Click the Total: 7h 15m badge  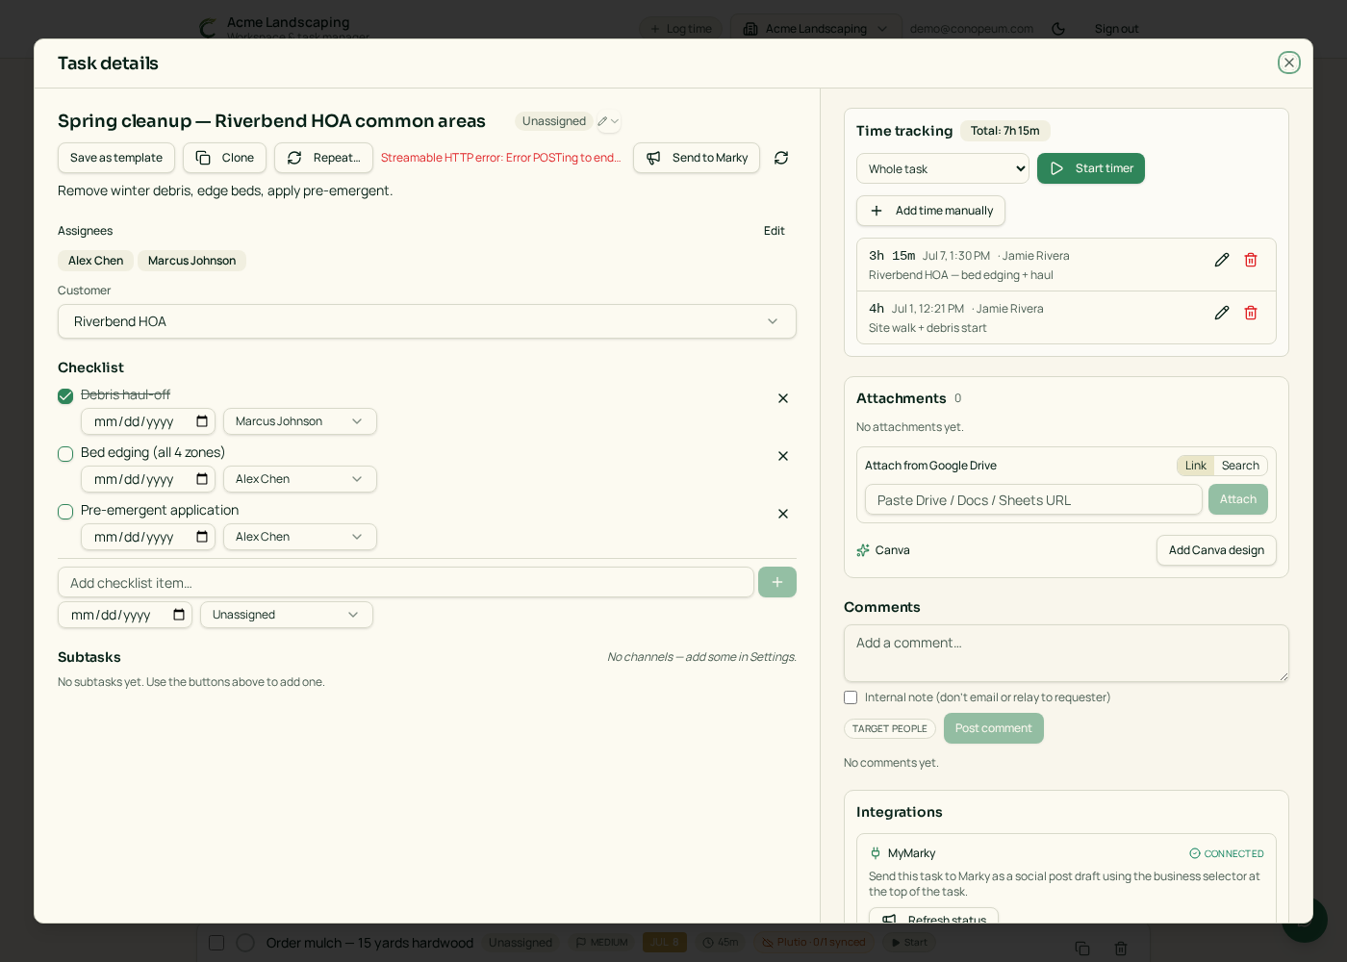1004,131
